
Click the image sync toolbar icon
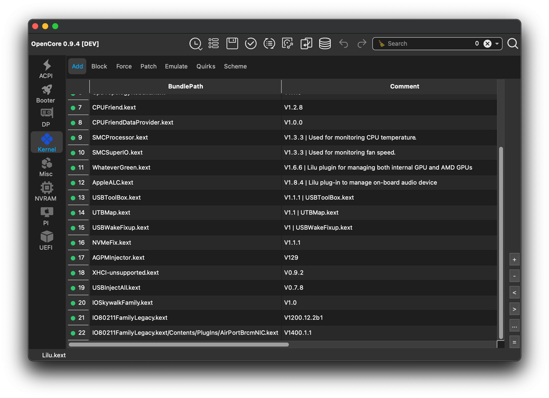coord(288,44)
